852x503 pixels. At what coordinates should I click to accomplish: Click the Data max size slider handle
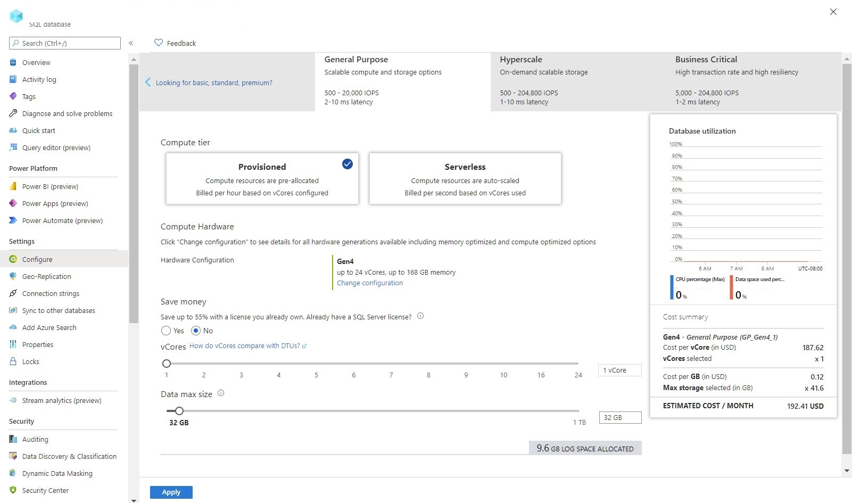(179, 411)
